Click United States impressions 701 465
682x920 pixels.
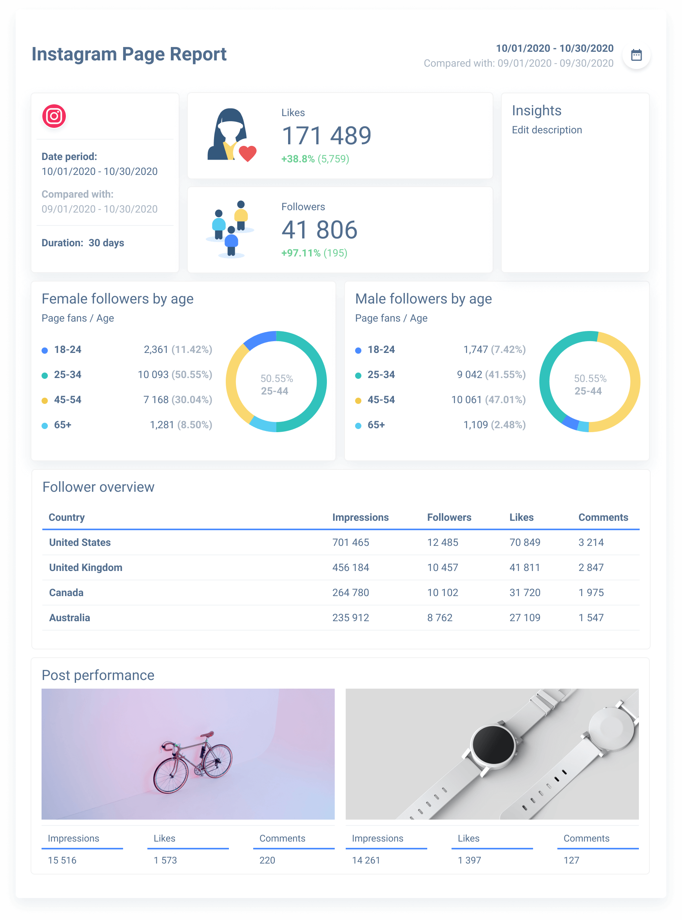coord(350,543)
